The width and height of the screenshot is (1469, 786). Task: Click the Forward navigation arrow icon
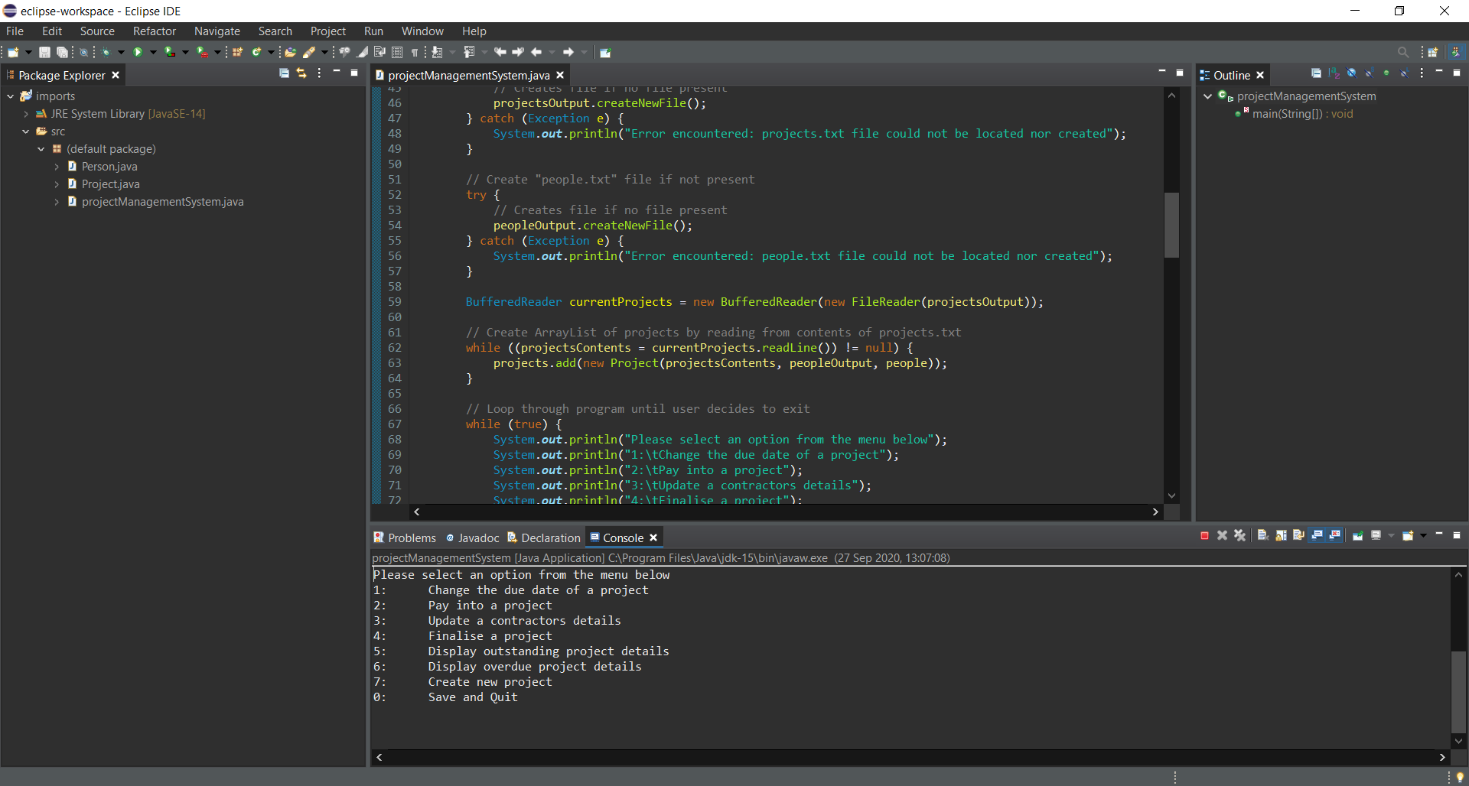coord(568,52)
